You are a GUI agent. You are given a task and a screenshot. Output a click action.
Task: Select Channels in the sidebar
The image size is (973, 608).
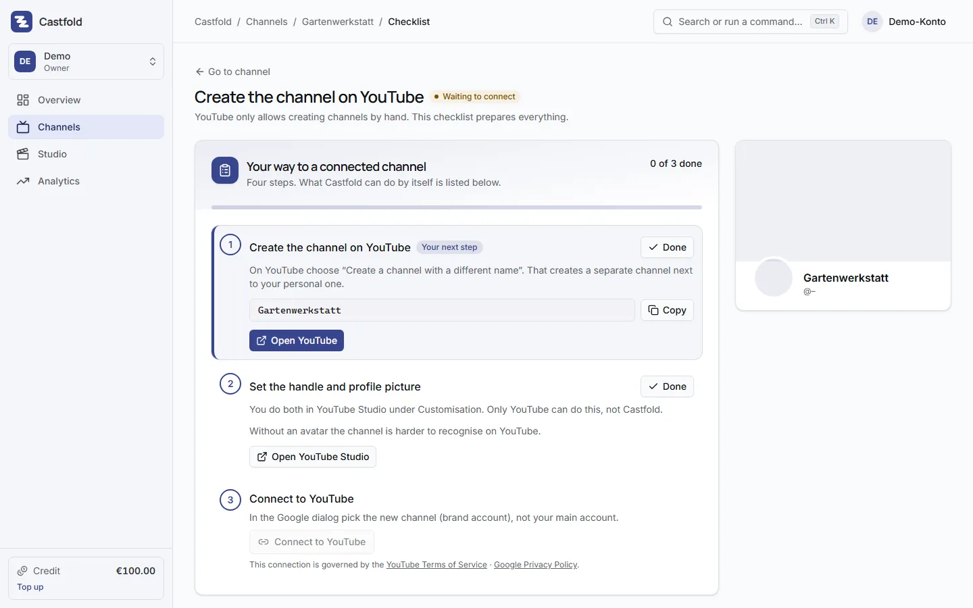point(86,127)
